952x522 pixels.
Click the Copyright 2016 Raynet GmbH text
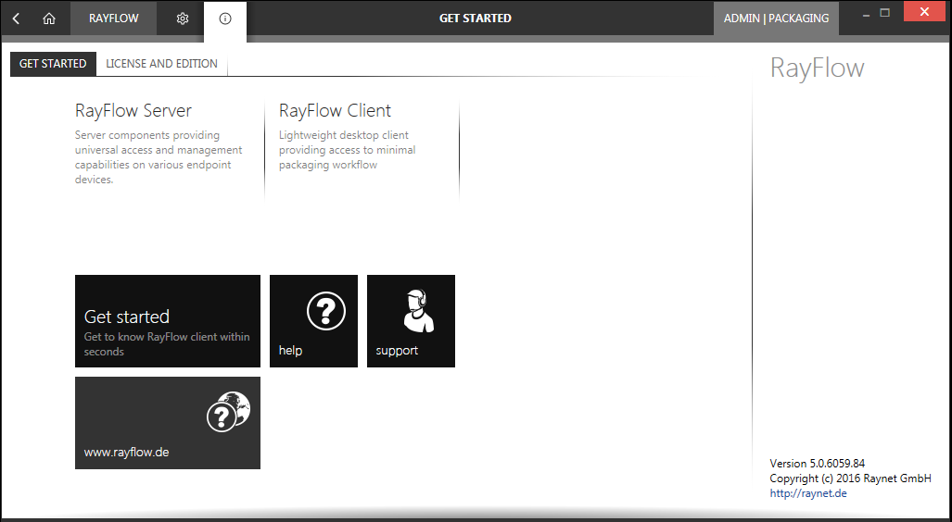(850, 478)
